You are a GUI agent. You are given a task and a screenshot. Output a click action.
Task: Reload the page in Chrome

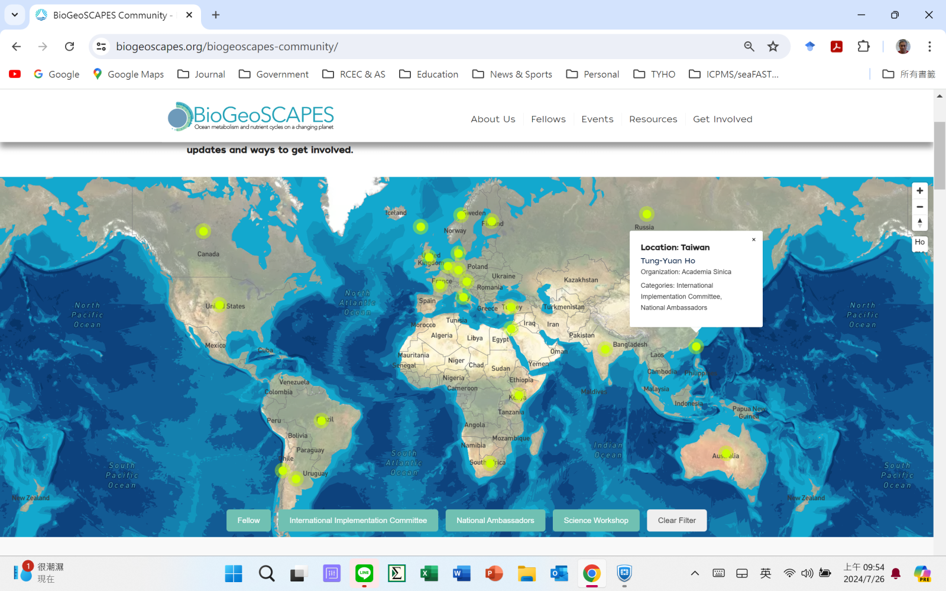click(70, 47)
